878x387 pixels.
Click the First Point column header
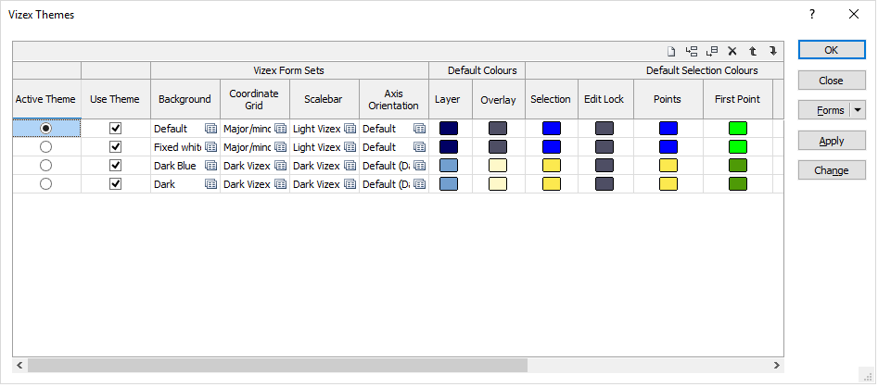pyautogui.click(x=737, y=99)
